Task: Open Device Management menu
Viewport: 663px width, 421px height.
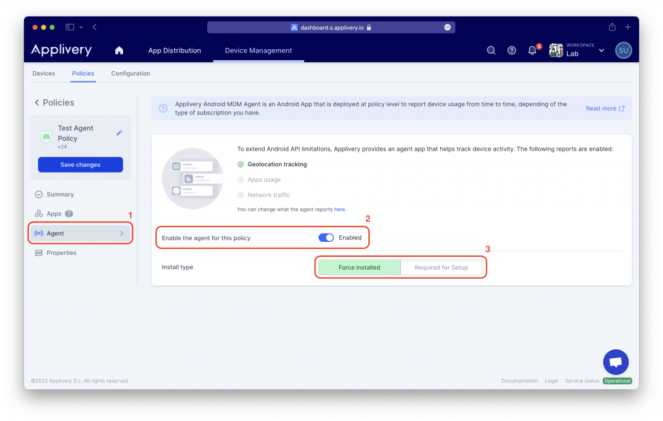Action: [x=258, y=50]
